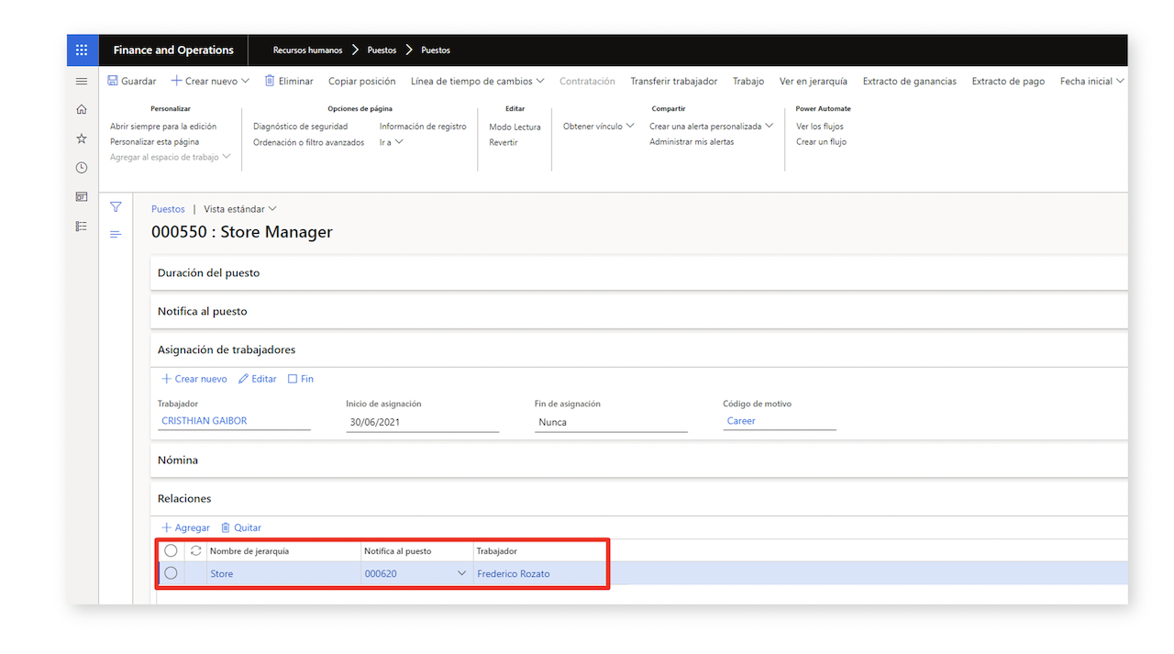The width and height of the screenshot is (1174, 654).
Task: Open Recent clock icon in the sidebar
Action: point(82,168)
